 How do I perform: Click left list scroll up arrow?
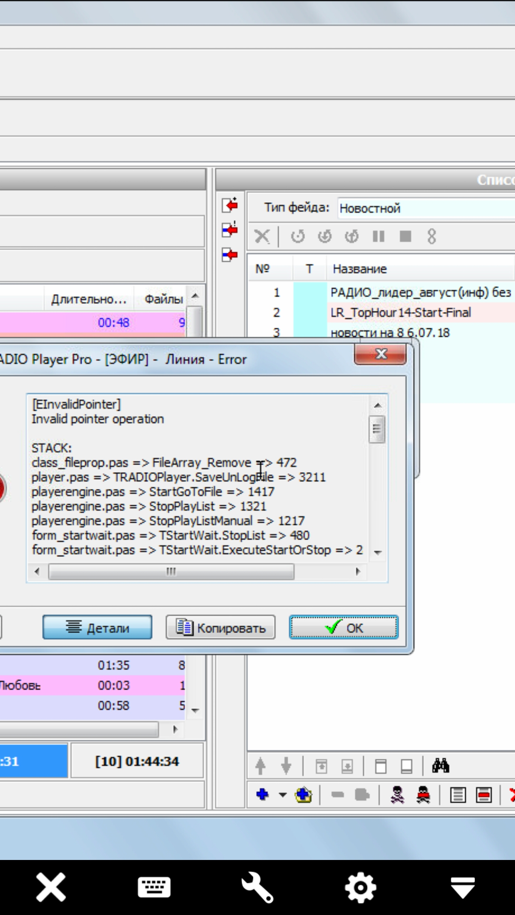(x=195, y=296)
